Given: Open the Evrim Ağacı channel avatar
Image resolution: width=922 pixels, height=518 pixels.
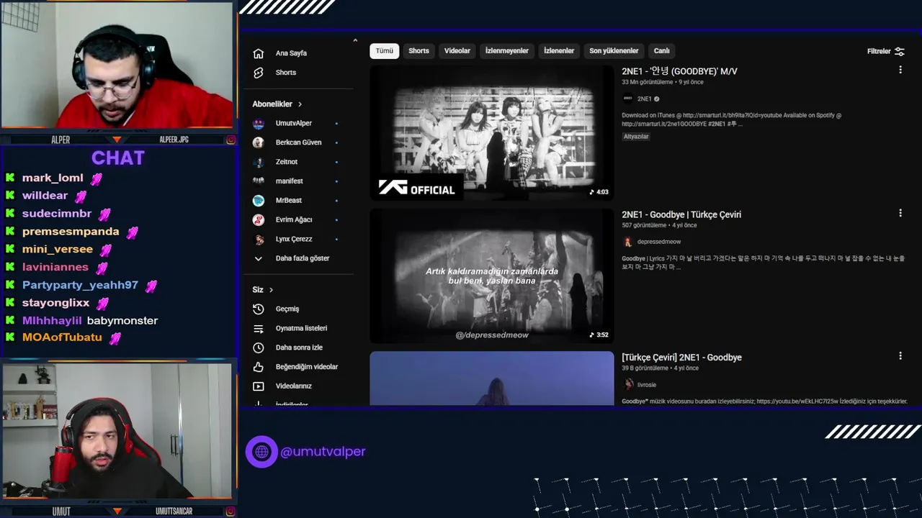Looking at the screenshot, I should click(x=259, y=219).
